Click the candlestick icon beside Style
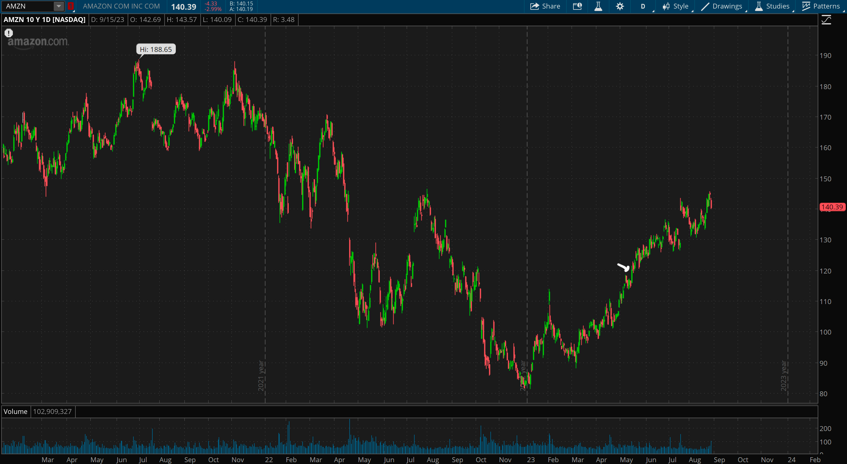The height and width of the screenshot is (464, 847). (666, 6)
